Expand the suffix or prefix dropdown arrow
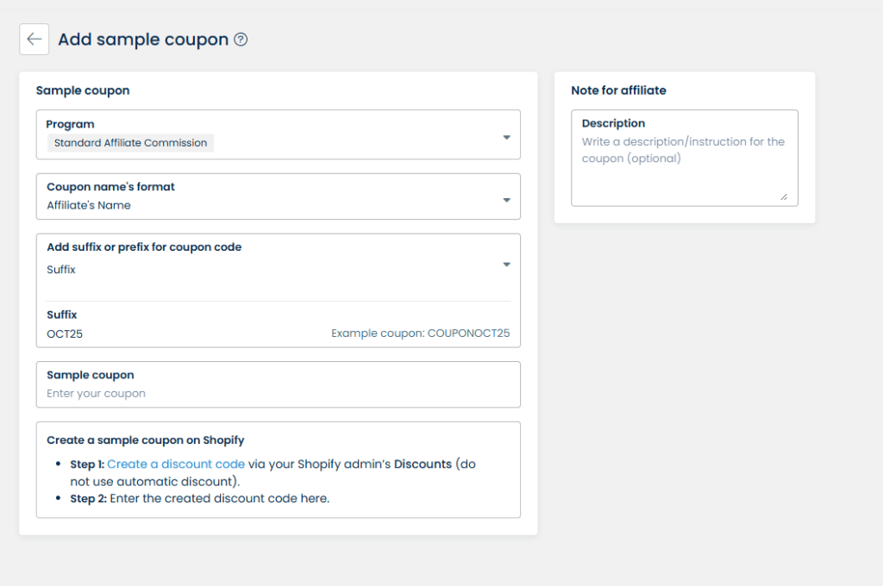 pos(506,265)
